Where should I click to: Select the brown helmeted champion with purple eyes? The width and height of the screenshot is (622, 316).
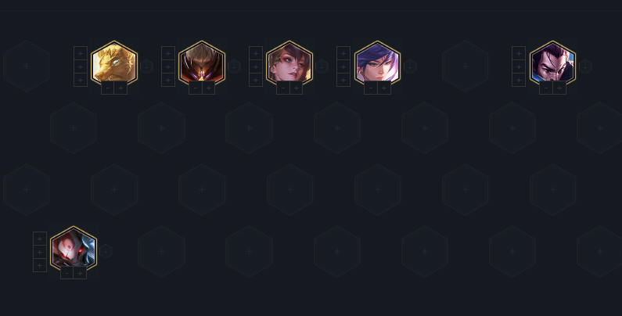202,63
